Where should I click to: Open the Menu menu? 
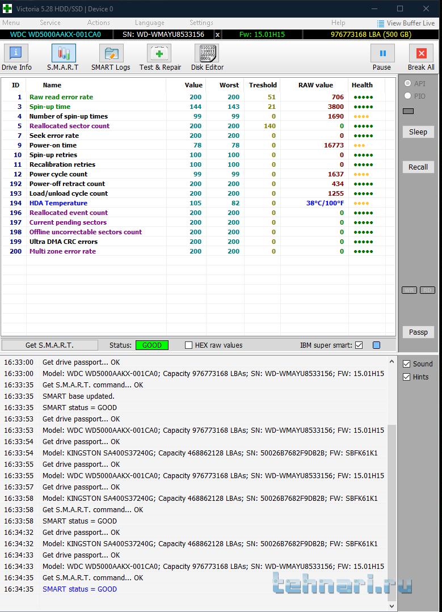(x=11, y=23)
